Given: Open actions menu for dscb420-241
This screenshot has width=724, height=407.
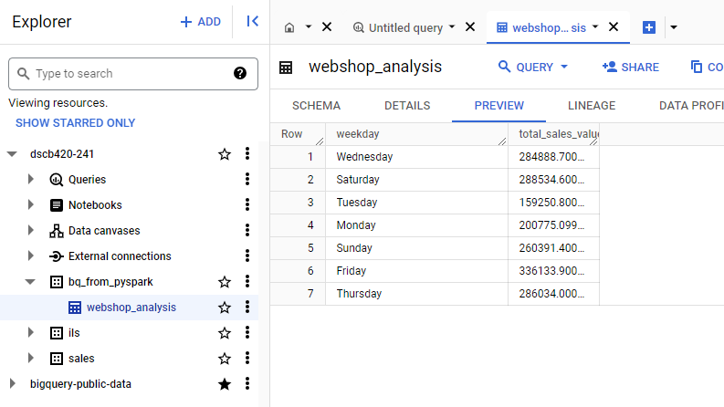Looking at the screenshot, I should (x=247, y=153).
